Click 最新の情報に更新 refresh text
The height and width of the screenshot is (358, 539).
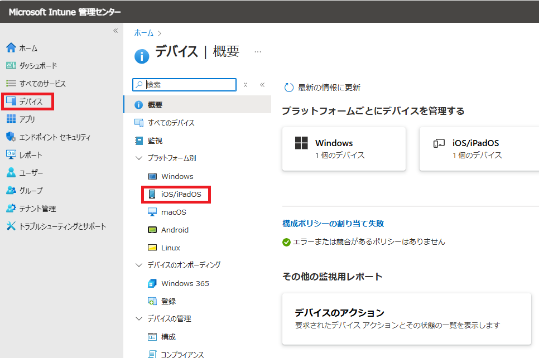329,88
